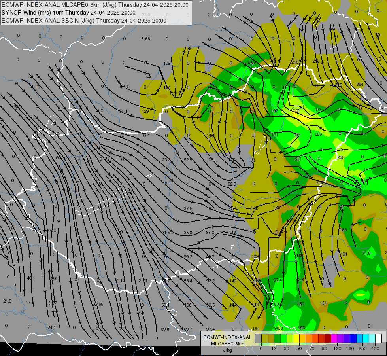Click the 129 value on the map
Image resolution: width=387 pixels, height=356 pixels.
pyautogui.click(x=145, y=111)
